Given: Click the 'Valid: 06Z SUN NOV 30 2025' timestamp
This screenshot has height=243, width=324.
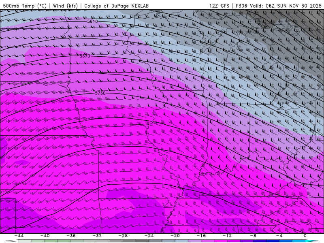Looking at the screenshot, I should pyautogui.click(x=286, y=6).
